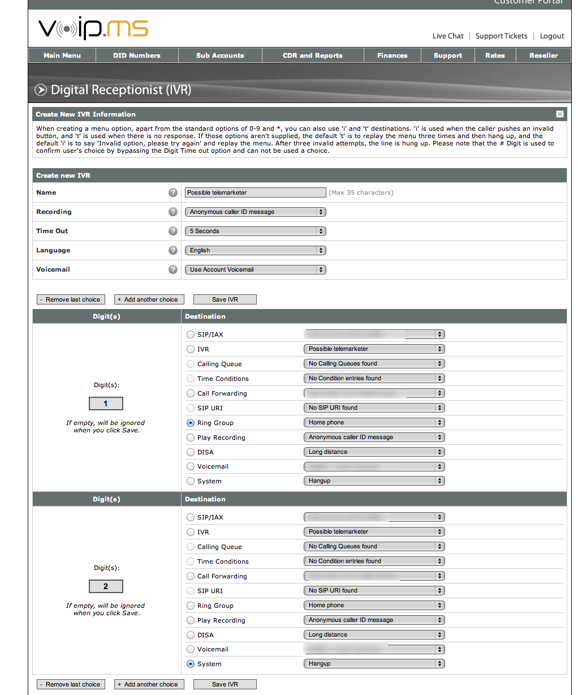Open the Finances menu
The width and height of the screenshot is (578, 695).
392,55
